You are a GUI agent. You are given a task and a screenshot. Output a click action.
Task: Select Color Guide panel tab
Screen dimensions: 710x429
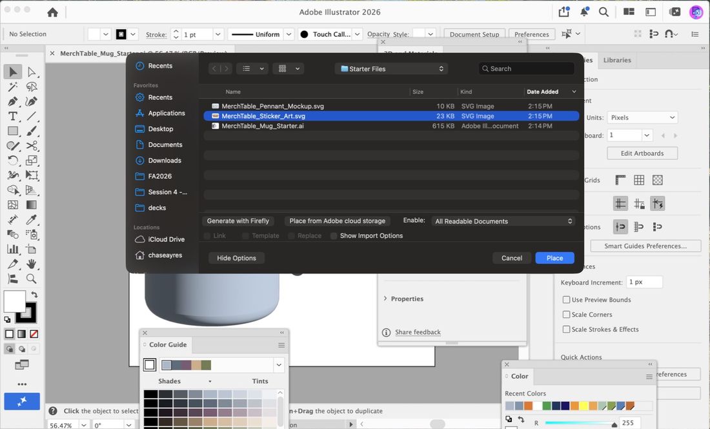(x=168, y=345)
